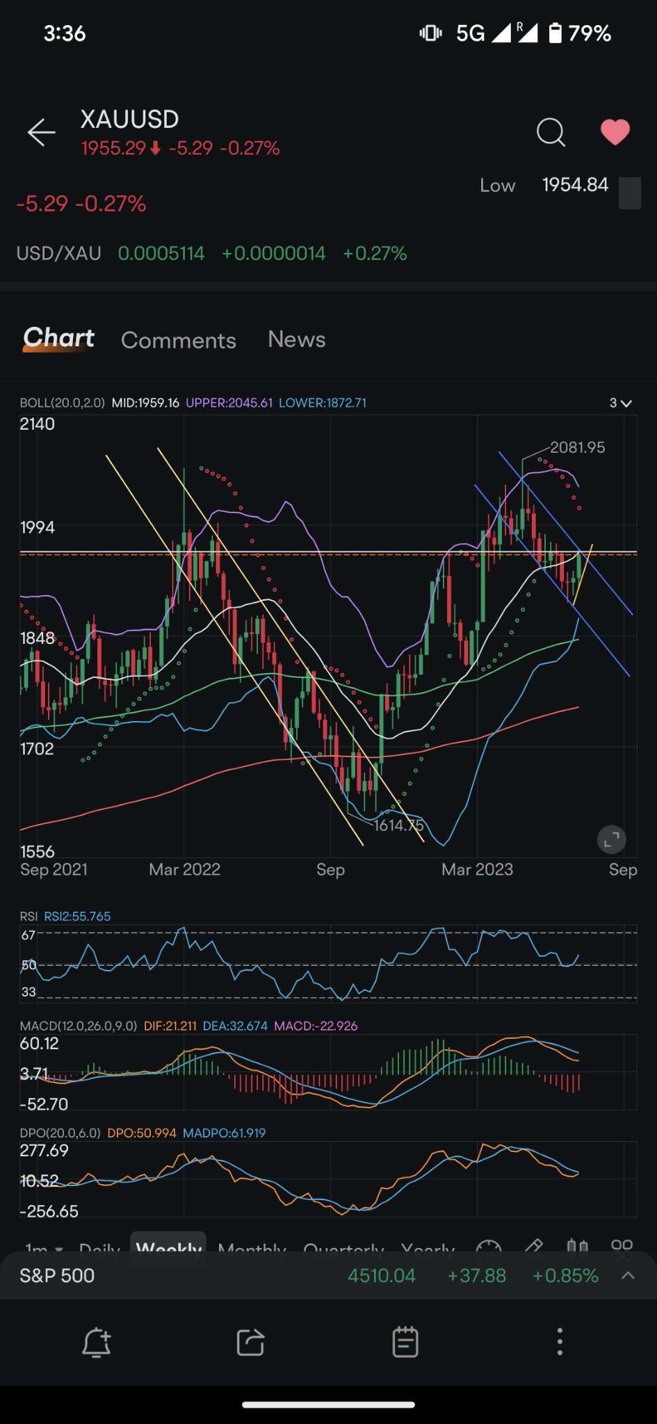The height and width of the screenshot is (1424, 657).
Task: Open the three-dot more options menu
Action: click(560, 1341)
